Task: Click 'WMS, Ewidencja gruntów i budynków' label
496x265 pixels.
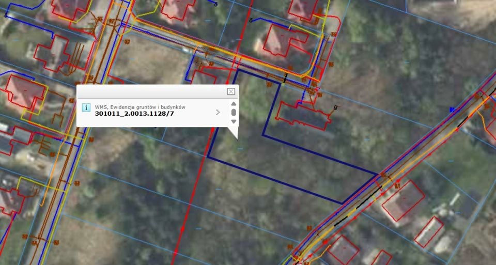Action: click(140, 107)
